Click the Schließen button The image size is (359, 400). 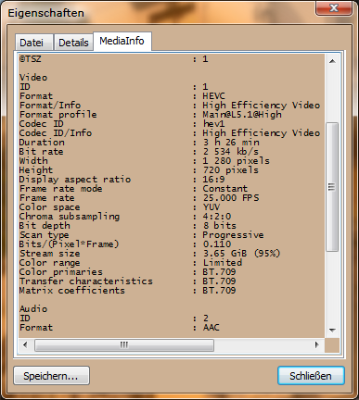pyautogui.click(x=311, y=376)
